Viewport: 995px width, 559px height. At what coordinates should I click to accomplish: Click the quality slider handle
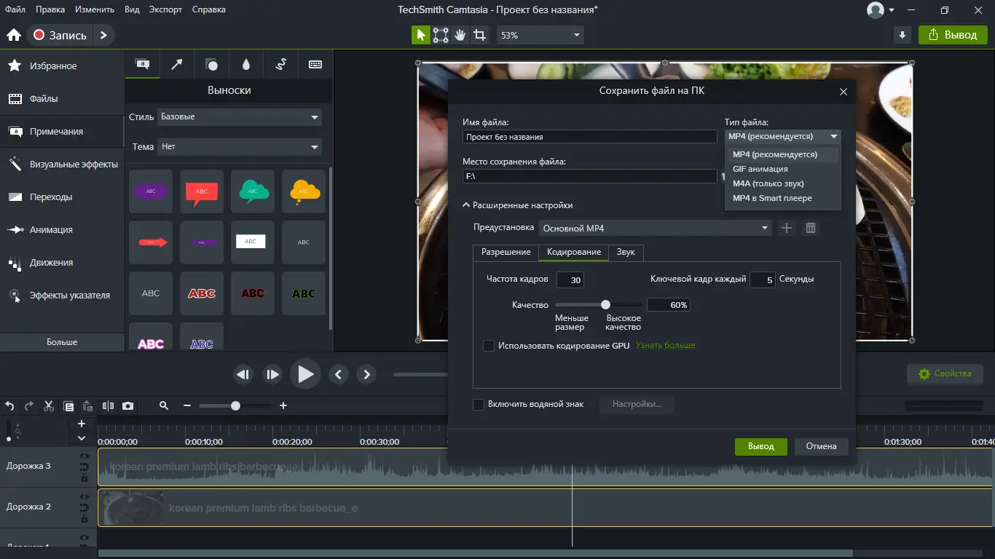pyautogui.click(x=605, y=305)
